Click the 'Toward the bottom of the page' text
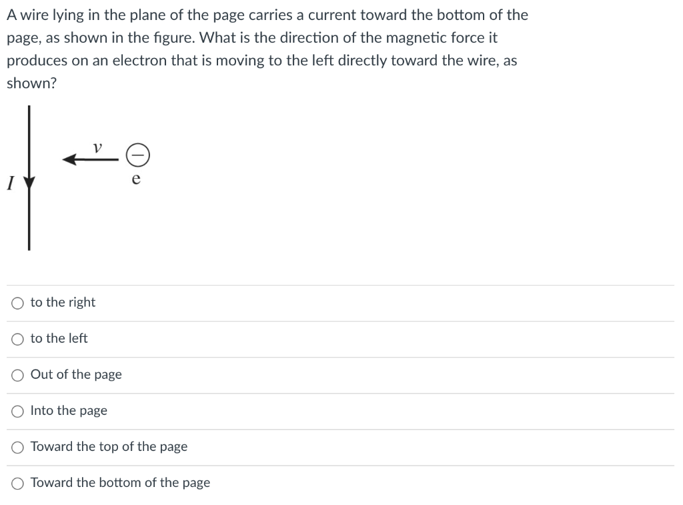The width and height of the screenshot is (683, 505). pos(120,482)
